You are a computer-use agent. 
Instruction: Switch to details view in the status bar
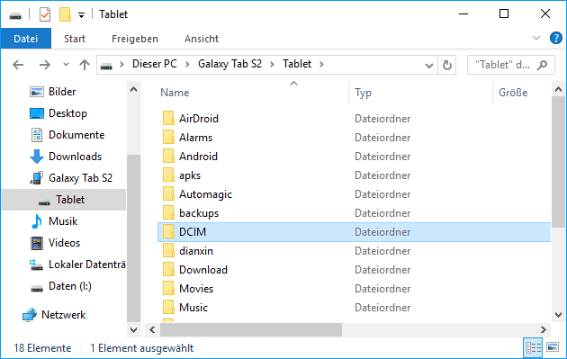click(534, 348)
